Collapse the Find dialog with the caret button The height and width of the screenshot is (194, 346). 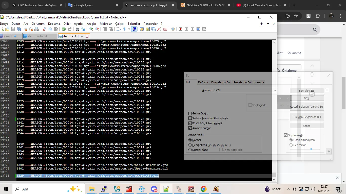(x=329, y=152)
